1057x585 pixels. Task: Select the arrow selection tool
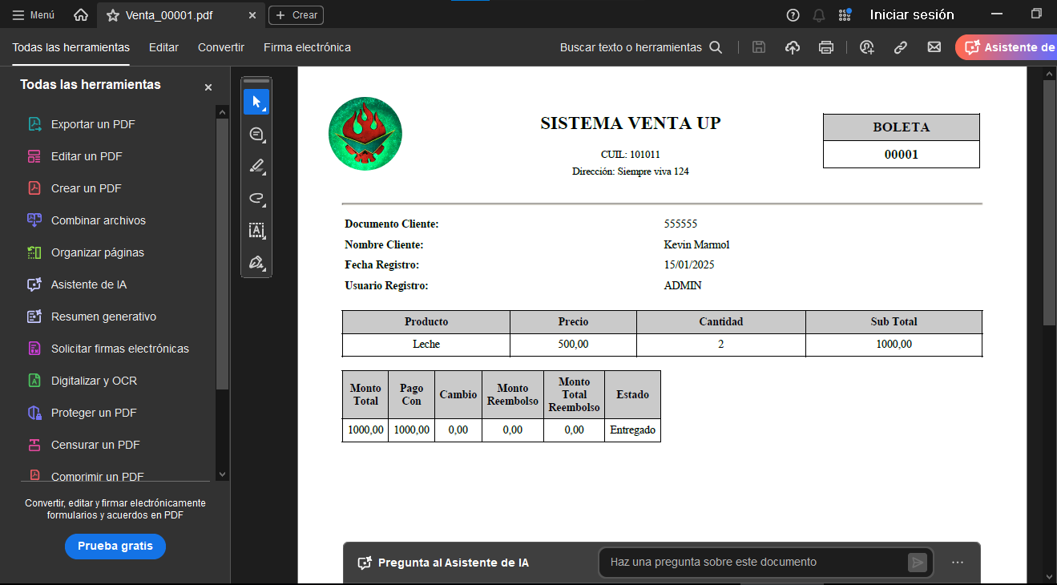pyautogui.click(x=256, y=102)
